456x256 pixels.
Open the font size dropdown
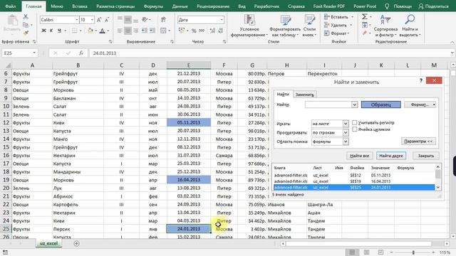(92, 20)
